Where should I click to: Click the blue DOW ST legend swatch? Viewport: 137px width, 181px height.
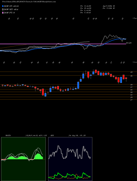tap(3, 6)
